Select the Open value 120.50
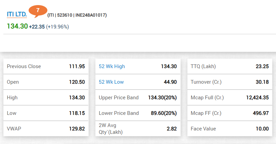Screen dimensions: 276x144 (x=77, y=82)
